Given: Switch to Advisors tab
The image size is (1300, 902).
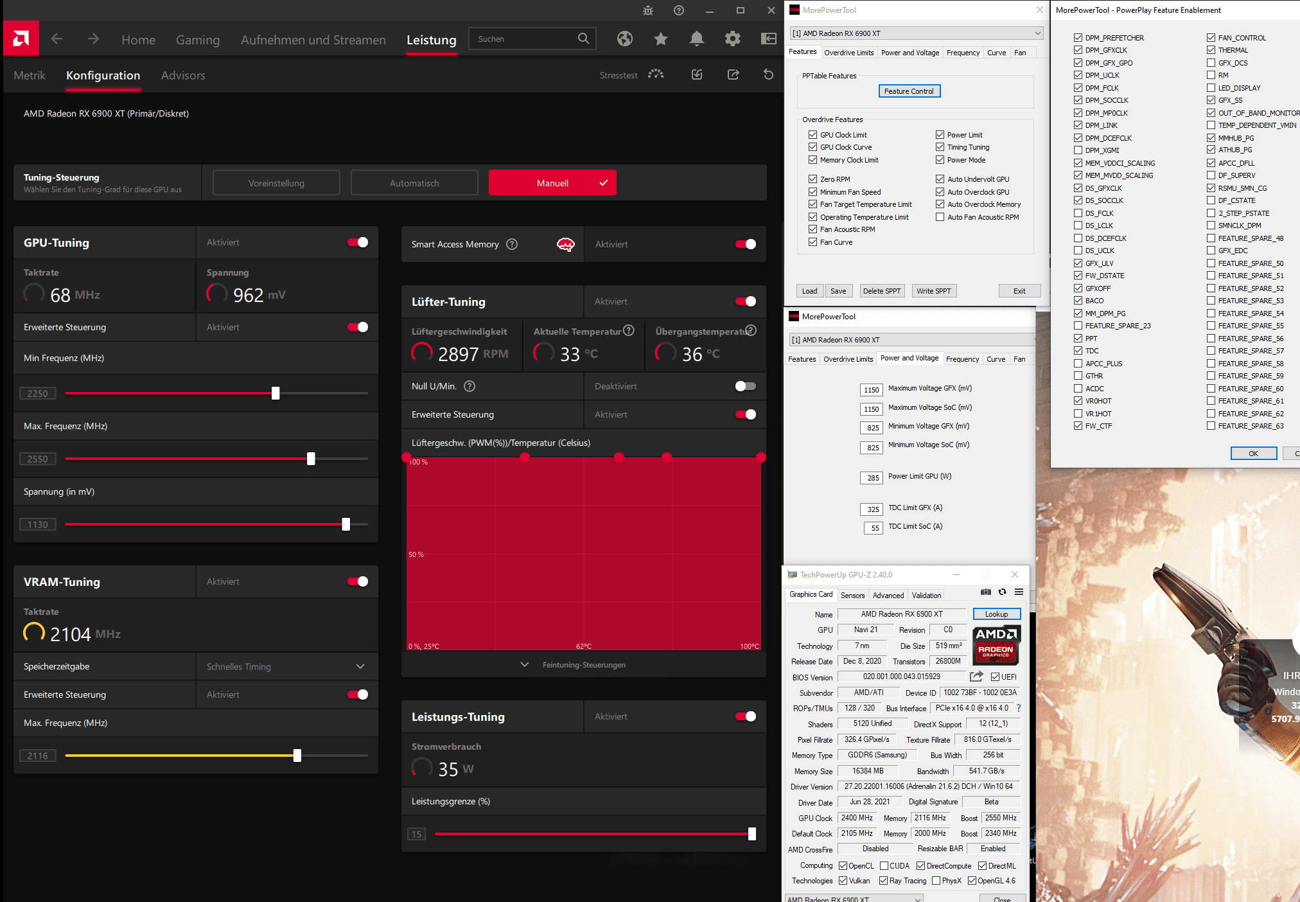Looking at the screenshot, I should [x=183, y=75].
